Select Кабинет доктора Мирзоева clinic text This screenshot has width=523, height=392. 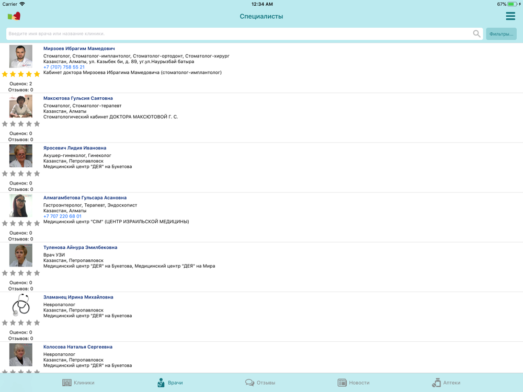(132, 72)
